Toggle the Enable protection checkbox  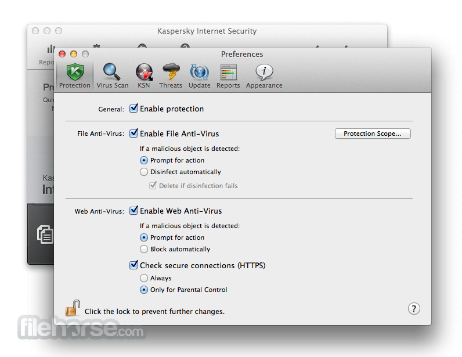133,108
